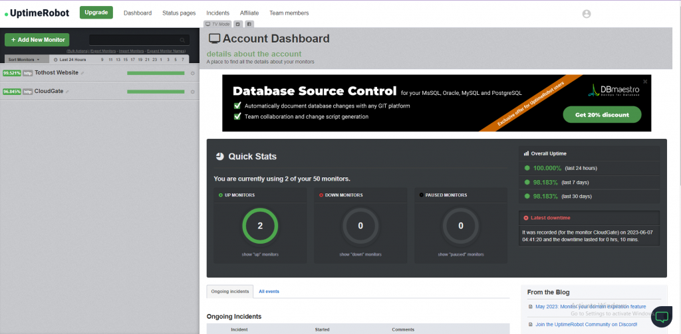Open the live chat widget icon
Screen dimensions: 681x334
click(x=662, y=317)
